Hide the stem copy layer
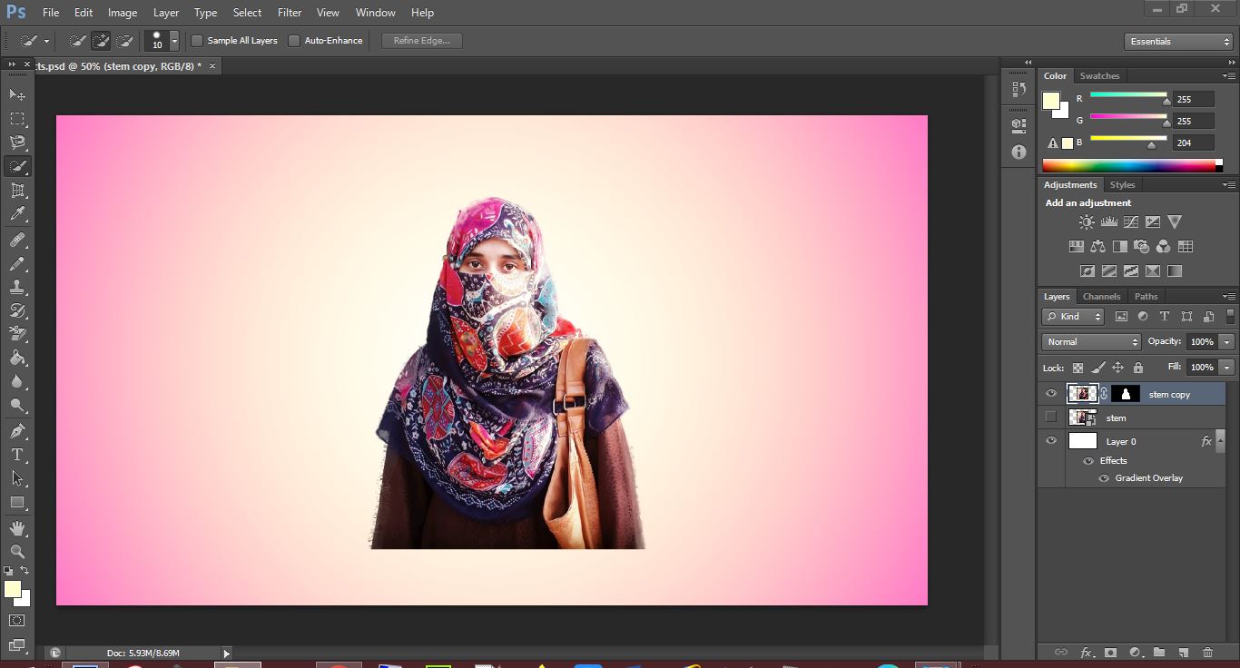 (1051, 394)
